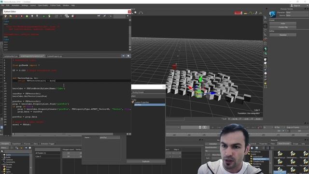
Task: Expand the Lights node in Navigator tree
Action: tap(2, 172)
